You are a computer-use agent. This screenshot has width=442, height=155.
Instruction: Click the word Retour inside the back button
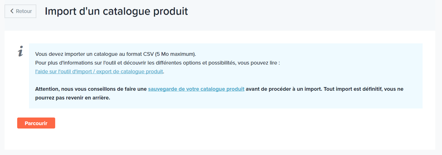click(24, 11)
